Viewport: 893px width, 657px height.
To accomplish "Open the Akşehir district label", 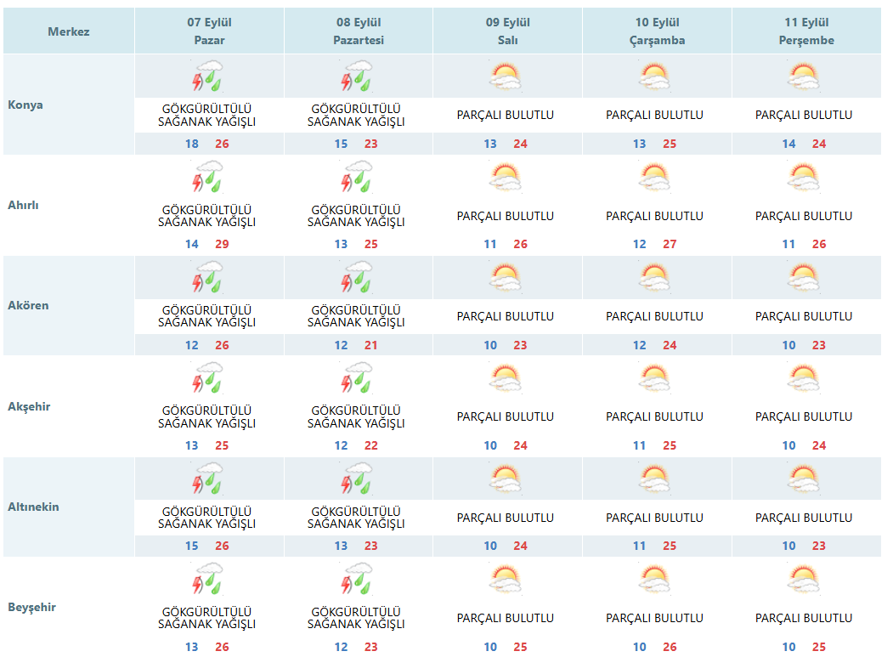I will point(29,406).
